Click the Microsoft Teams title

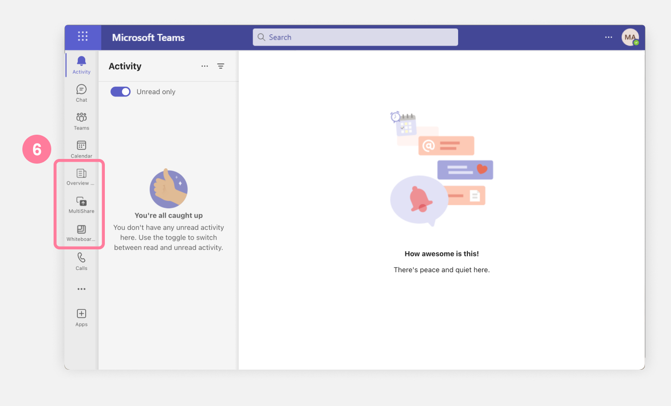point(148,38)
